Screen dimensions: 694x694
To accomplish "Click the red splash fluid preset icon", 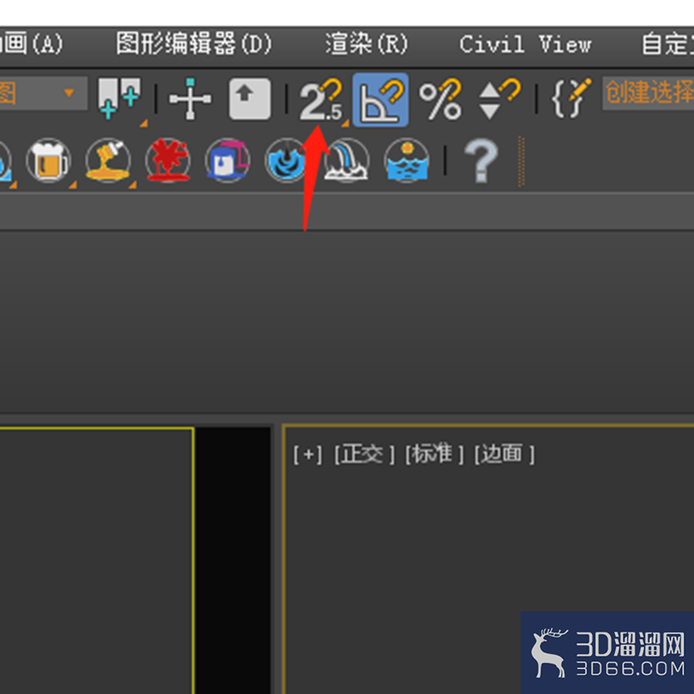I will [x=168, y=160].
